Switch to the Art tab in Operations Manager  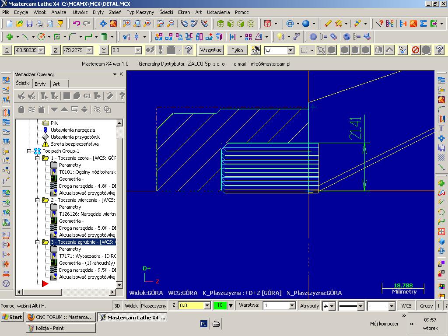click(x=56, y=84)
